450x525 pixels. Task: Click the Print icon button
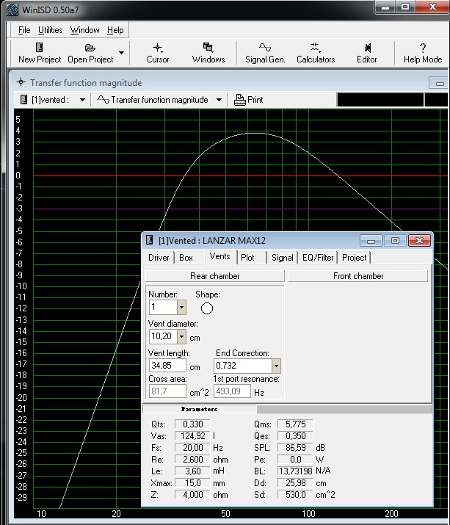click(x=248, y=100)
